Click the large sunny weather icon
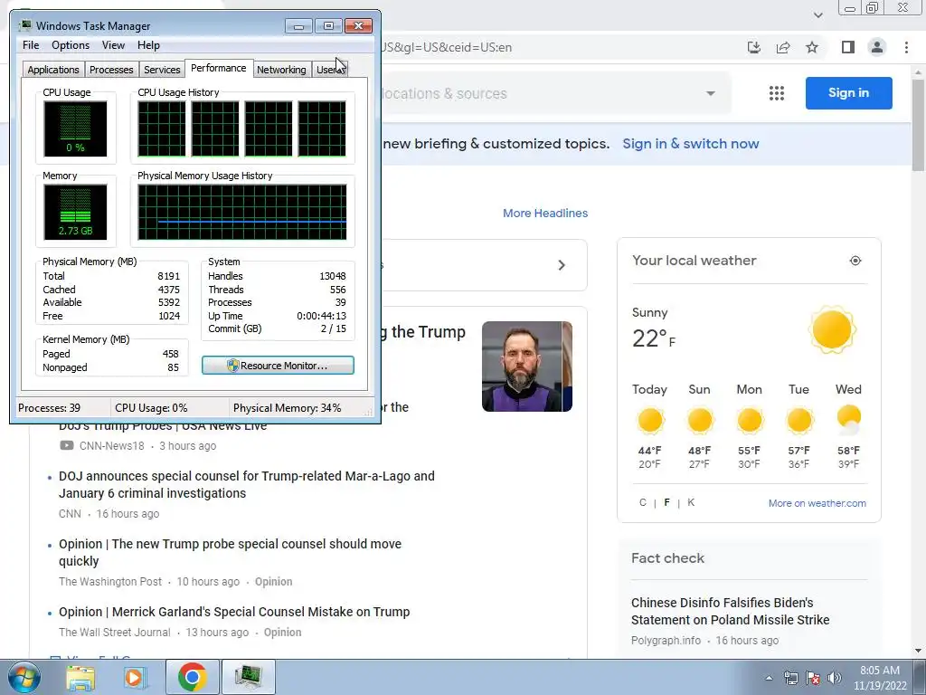 tap(832, 329)
